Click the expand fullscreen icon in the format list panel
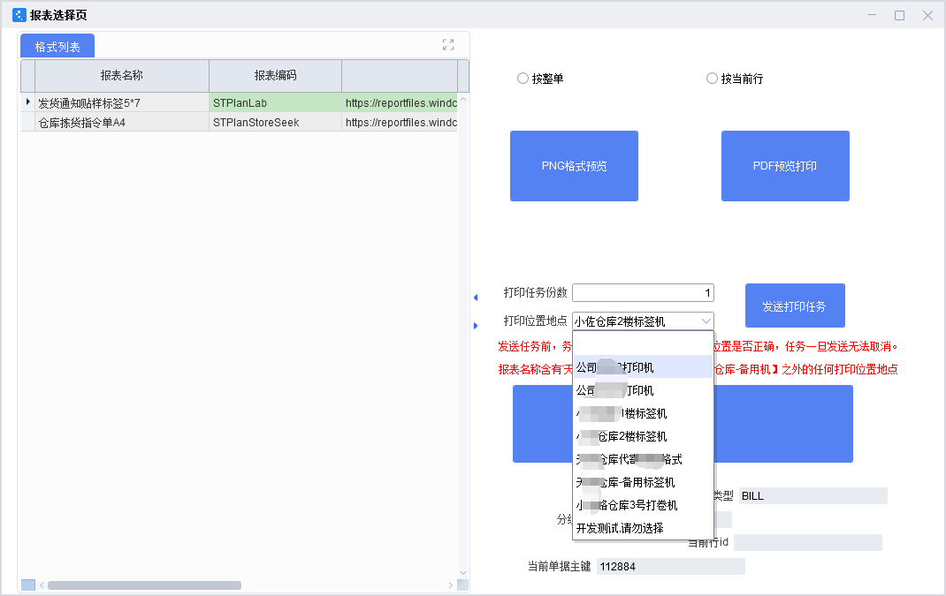 447,45
